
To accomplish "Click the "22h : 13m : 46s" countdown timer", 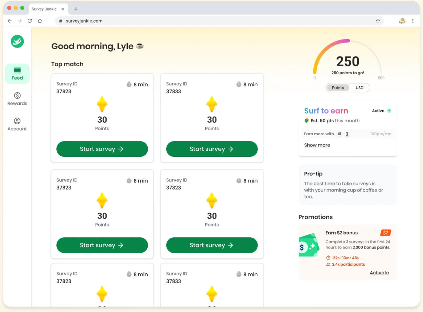I will [346, 258].
